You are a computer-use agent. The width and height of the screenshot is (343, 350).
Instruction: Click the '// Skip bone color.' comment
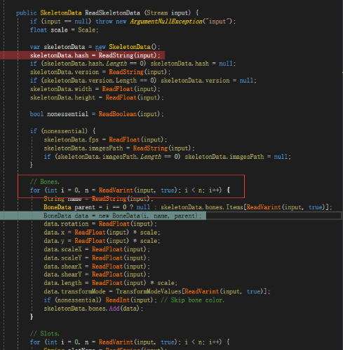coord(192,300)
